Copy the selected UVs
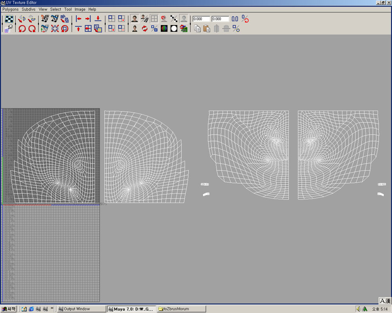The height and width of the screenshot is (313, 392). point(198,28)
